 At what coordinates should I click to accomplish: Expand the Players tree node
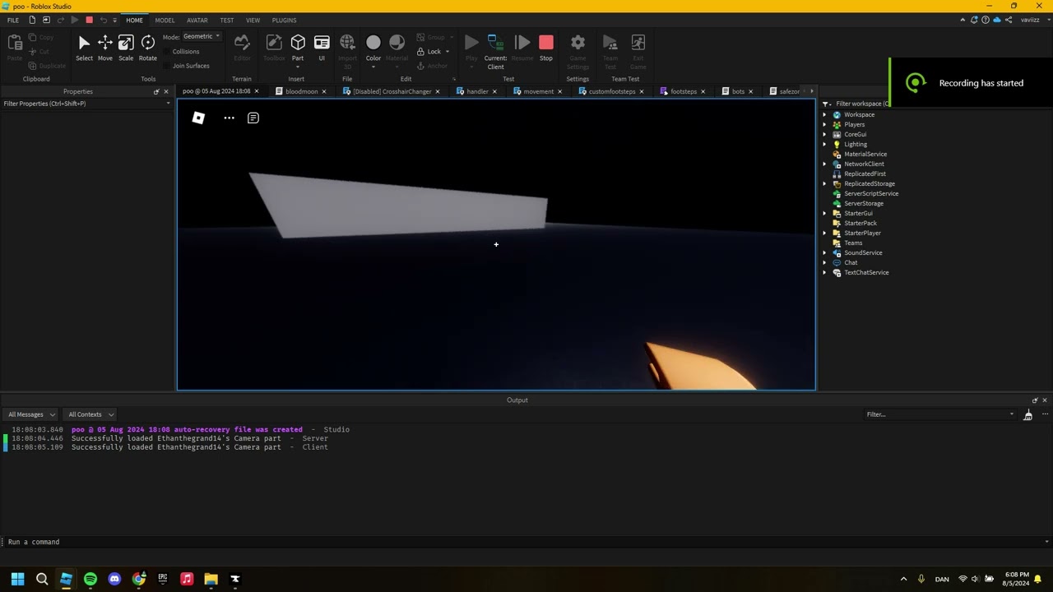click(825, 125)
